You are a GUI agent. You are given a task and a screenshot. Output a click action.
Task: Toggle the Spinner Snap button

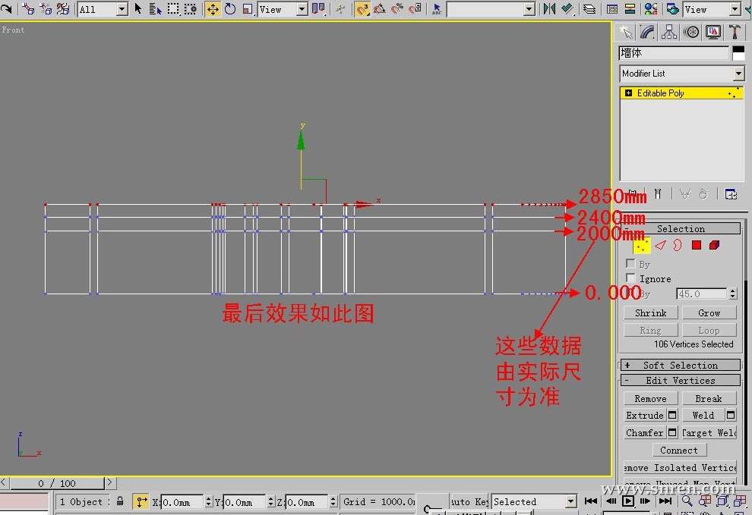[x=415, y=8]
